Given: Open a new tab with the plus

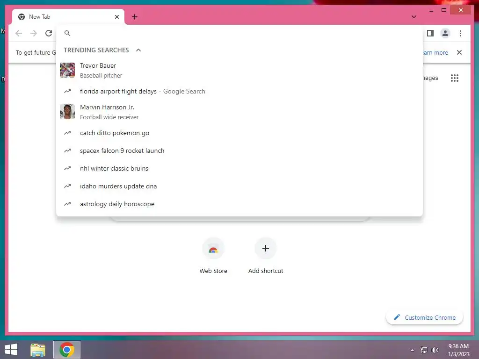Looking at the screenshot, I should pyautogui.click(x=135, y=17).
